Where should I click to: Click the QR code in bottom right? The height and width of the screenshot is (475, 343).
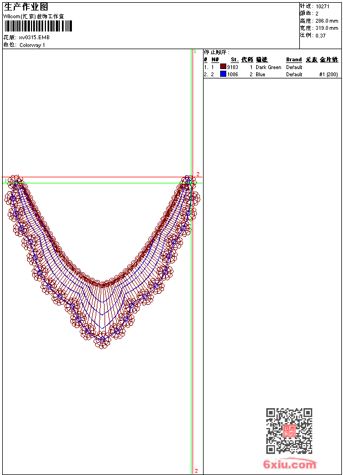pyautogui.click(x=289, y=431)
